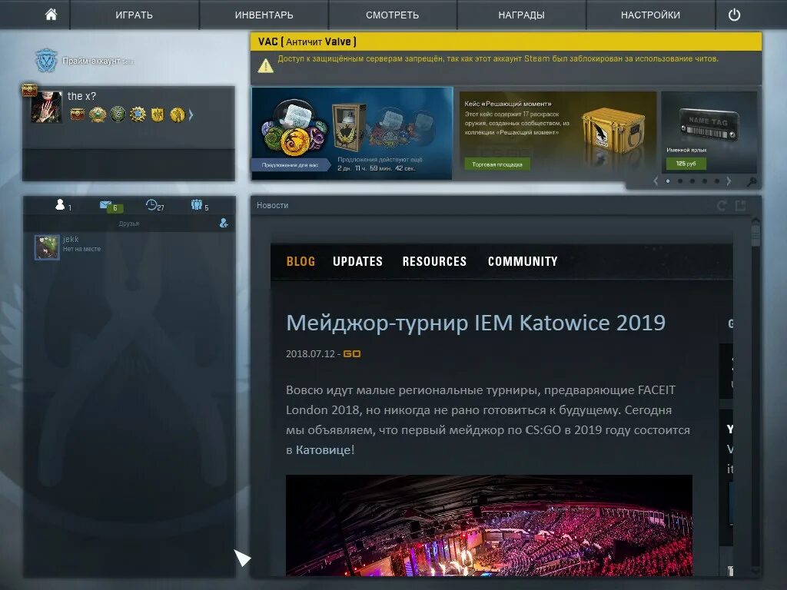Click the player name the x?
Screen dimensions: 787x590
81,96
